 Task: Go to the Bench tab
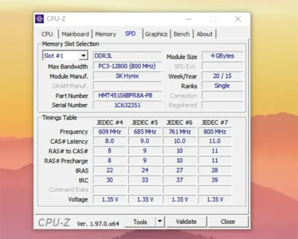181,34
